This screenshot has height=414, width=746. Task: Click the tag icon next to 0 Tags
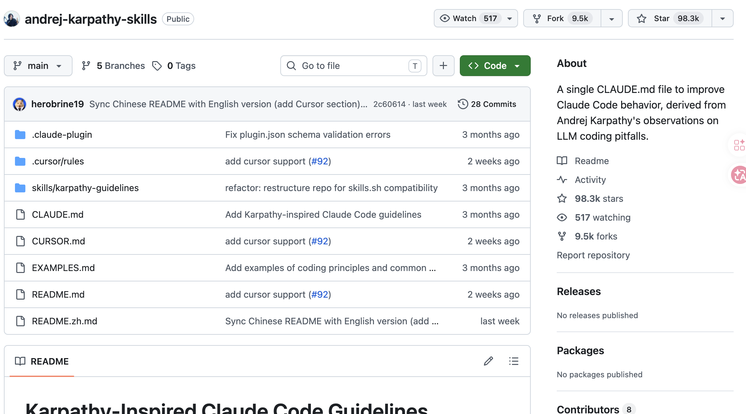point(157,66)
